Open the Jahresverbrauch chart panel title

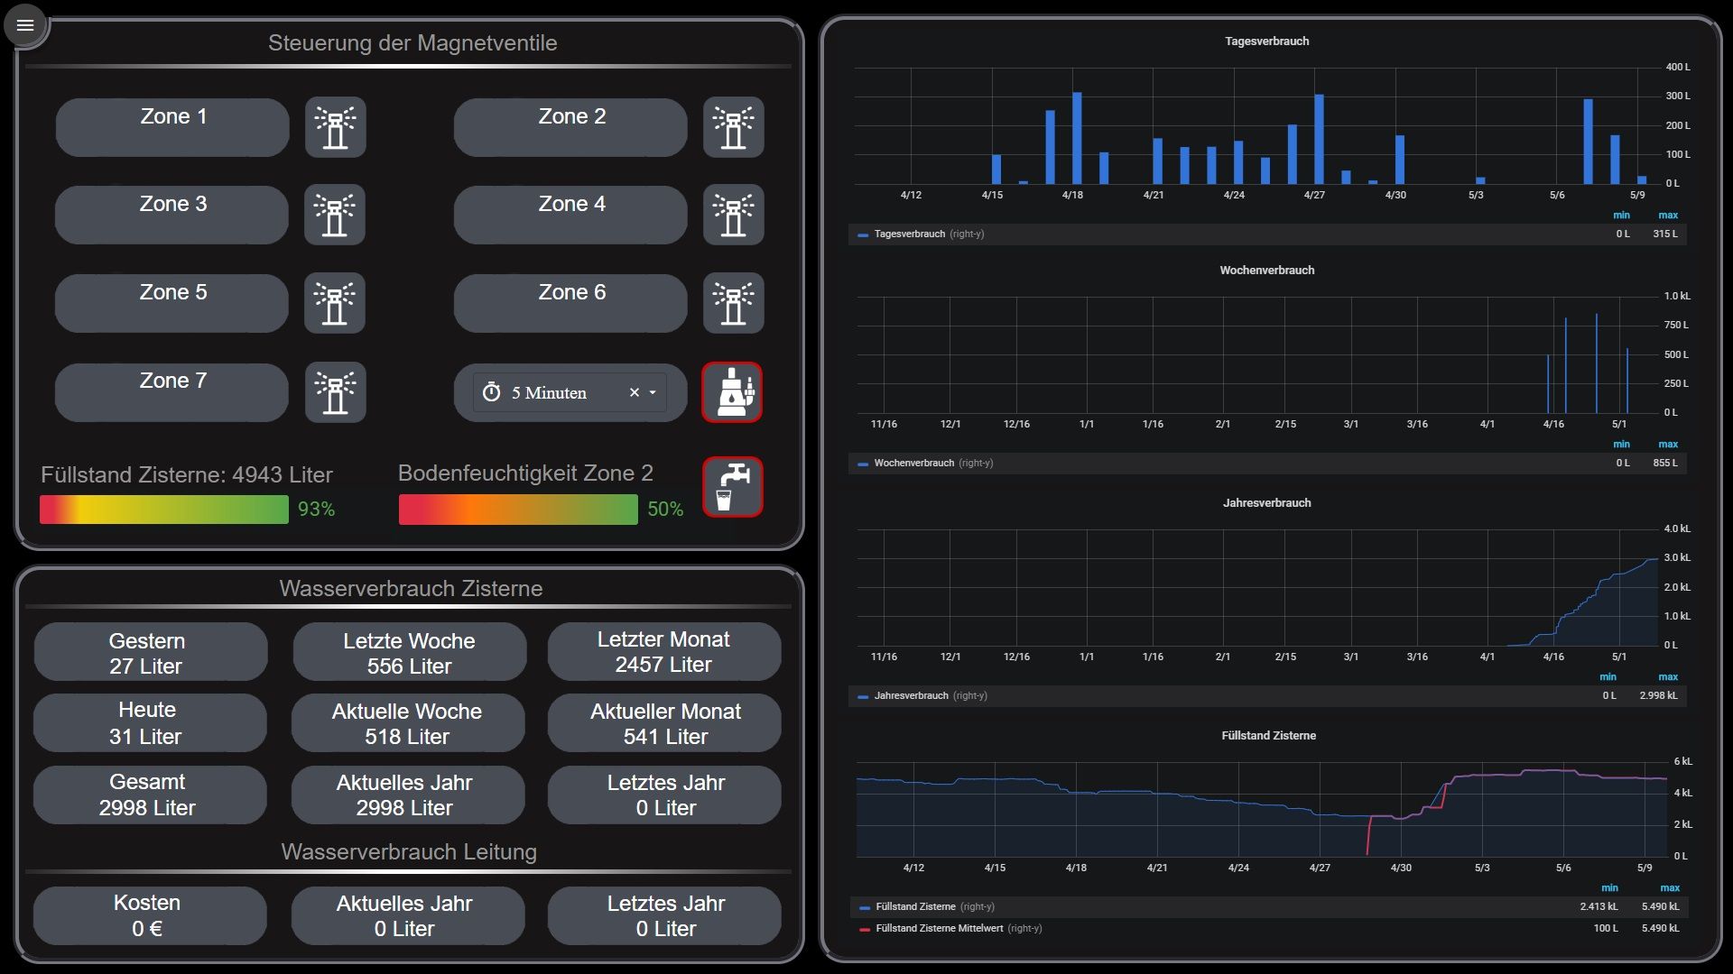coord(1266,502)
